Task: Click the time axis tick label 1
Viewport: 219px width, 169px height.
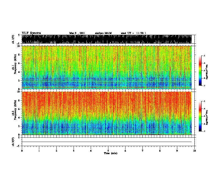Action: pyautogui.click(x=39, y=151)
